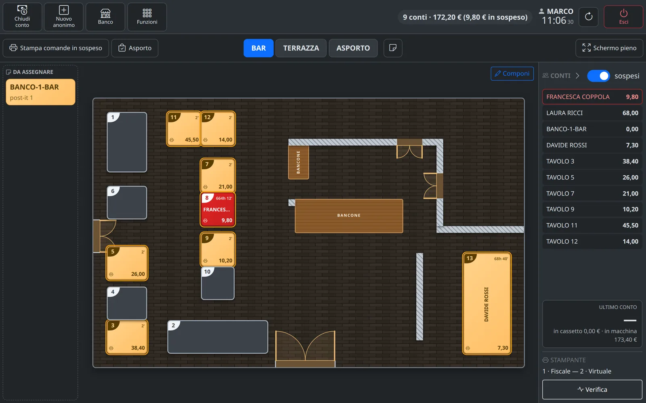Select empty table 10
646x403 pixels.
pyautogui.click(x=218, y=283)
